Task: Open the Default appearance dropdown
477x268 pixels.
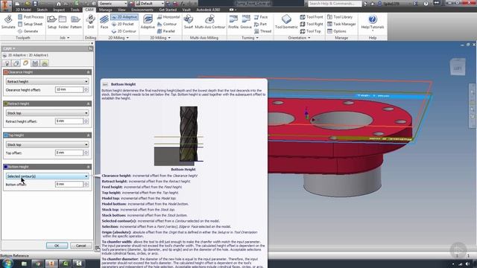Action: click(150, 4)
